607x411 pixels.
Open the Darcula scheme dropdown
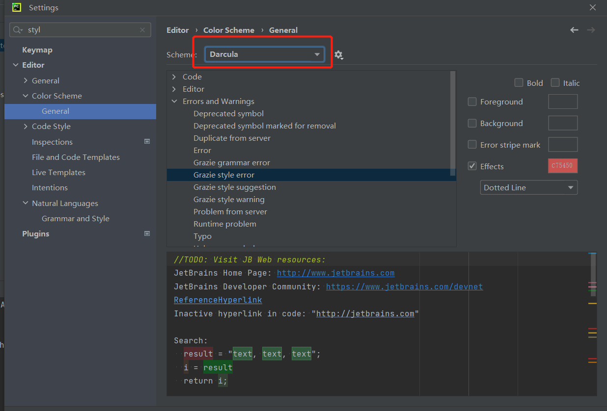pos(264,54)
